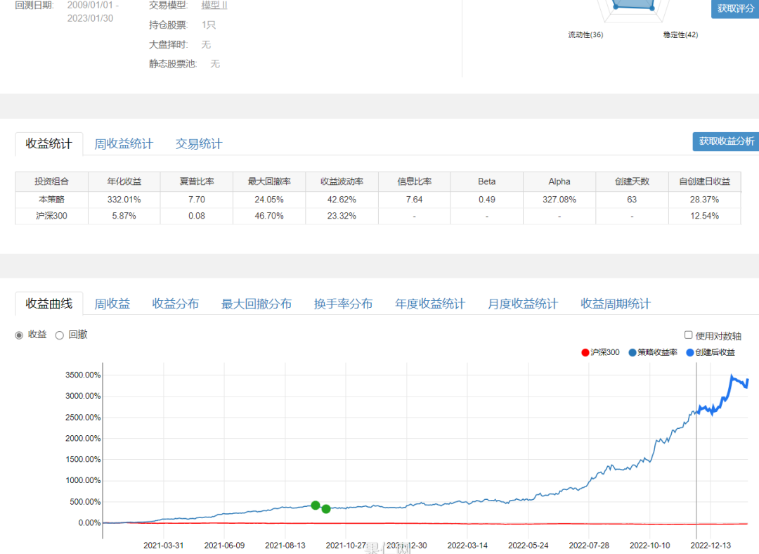Click the 332.01% annualized return cell
This screenshot has width=759, height=554.
coord(124,200)
